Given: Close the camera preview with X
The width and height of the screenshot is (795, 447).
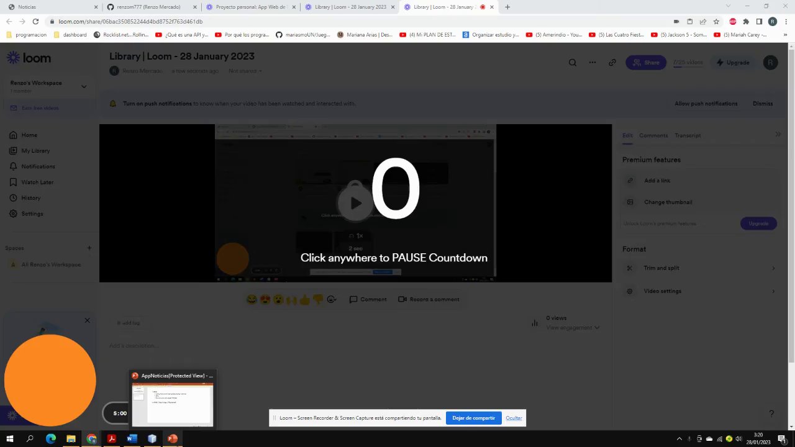Looking at the screenshot, I should [87, 320].
